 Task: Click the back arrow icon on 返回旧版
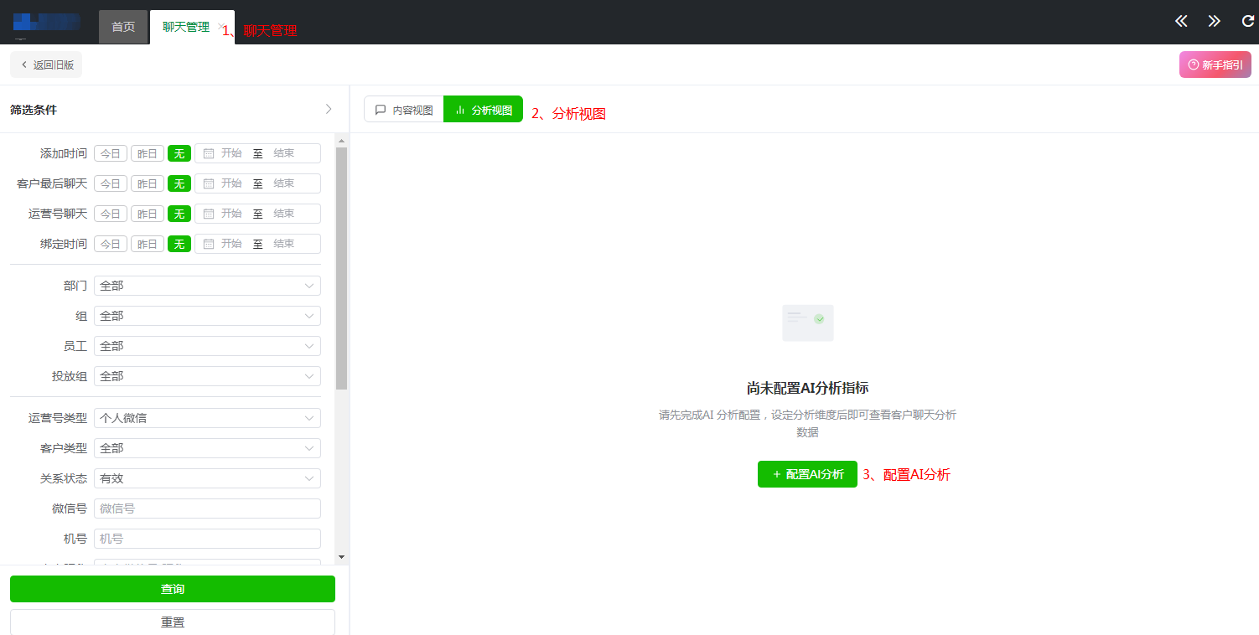[23, 64]
